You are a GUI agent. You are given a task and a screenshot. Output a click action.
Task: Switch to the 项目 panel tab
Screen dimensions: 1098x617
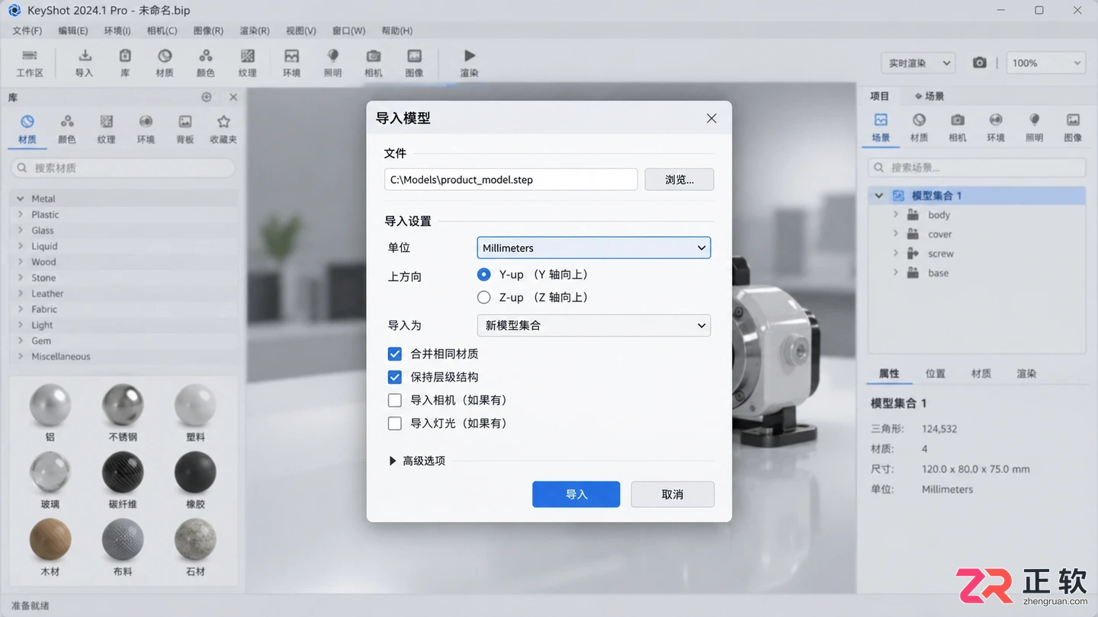pyautogui.click(x=880, y=96)
